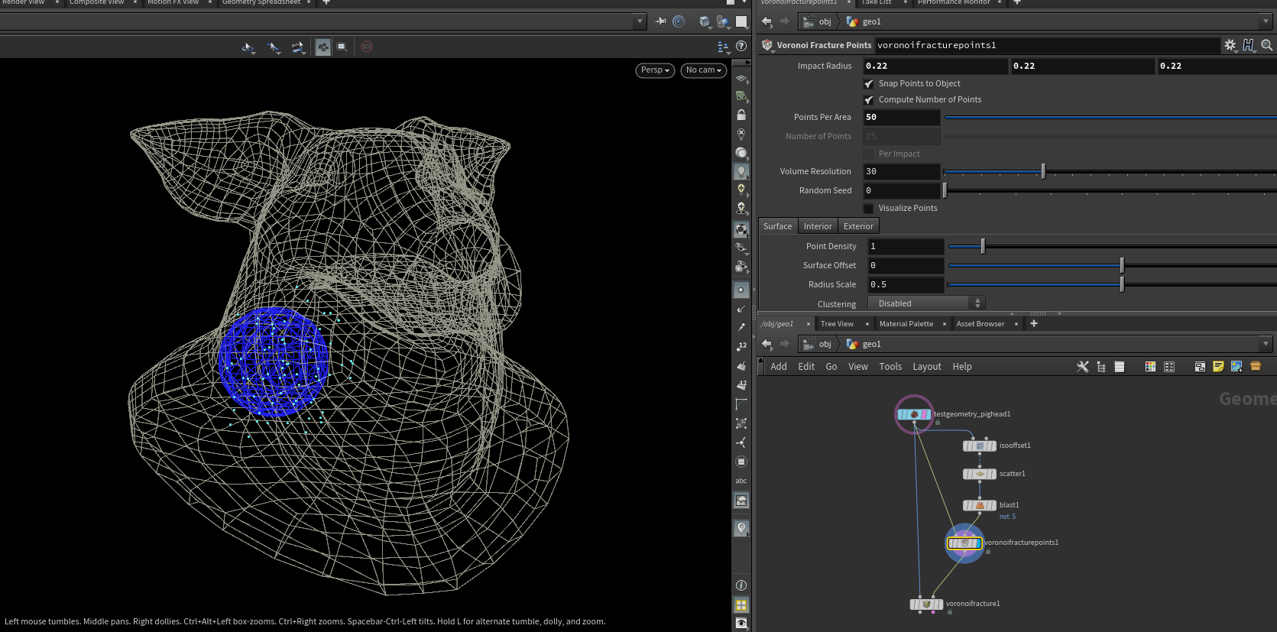1277x632 pixels.
Task: Click the viewport help question mark icon
Action: pyautogui.click(x=741, y=47)
